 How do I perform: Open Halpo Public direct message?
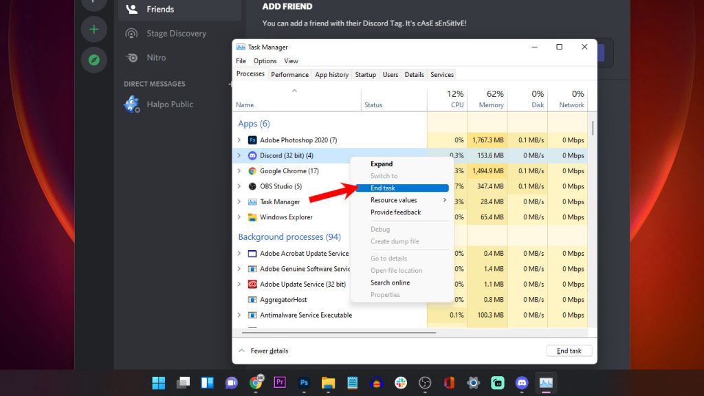click(x=179, y=104)
